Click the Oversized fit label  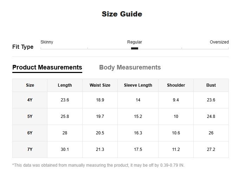coord(219,42)
